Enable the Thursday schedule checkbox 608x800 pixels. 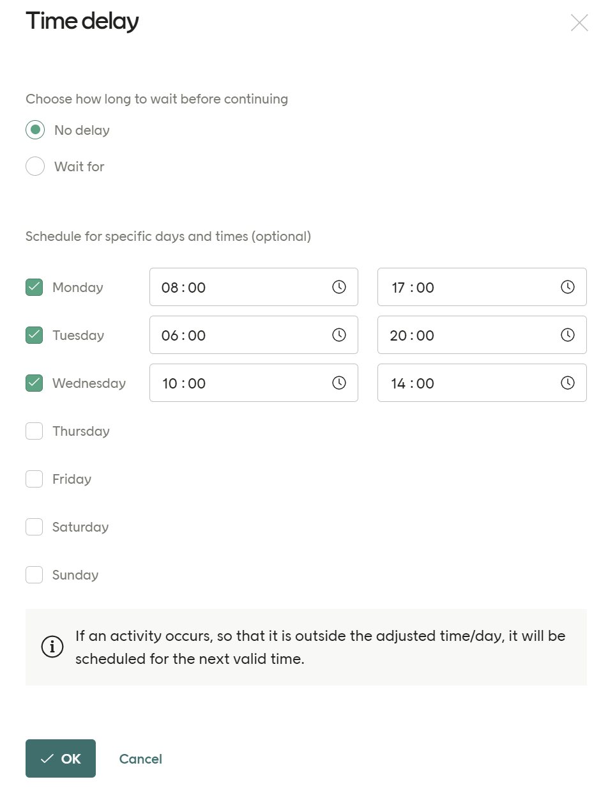34,431
